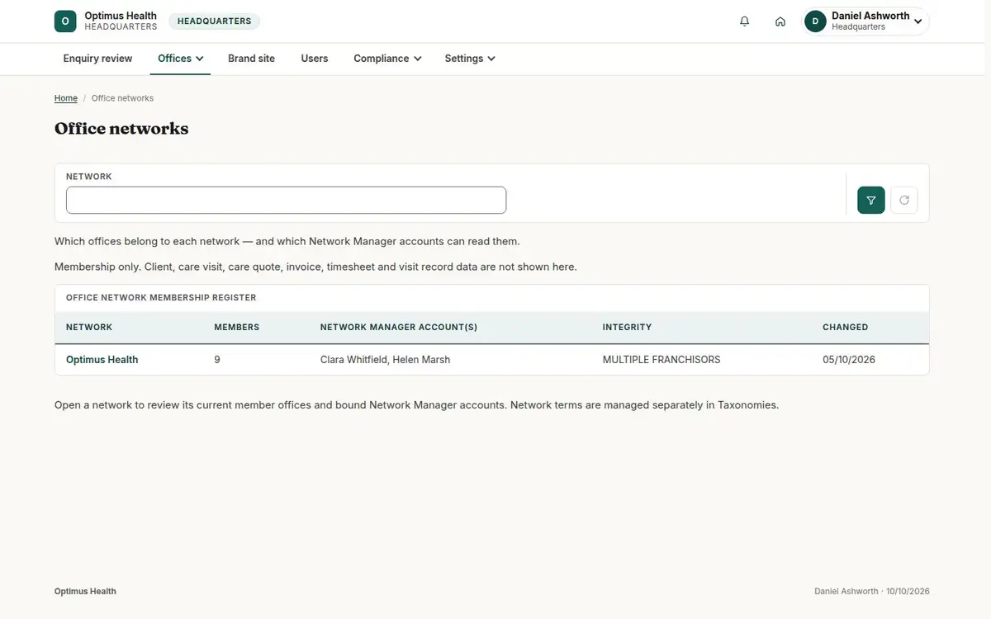This screenshot has height=619, width=991.
Task: Click the Optimus Health footer text
Action: click(85, 592)
